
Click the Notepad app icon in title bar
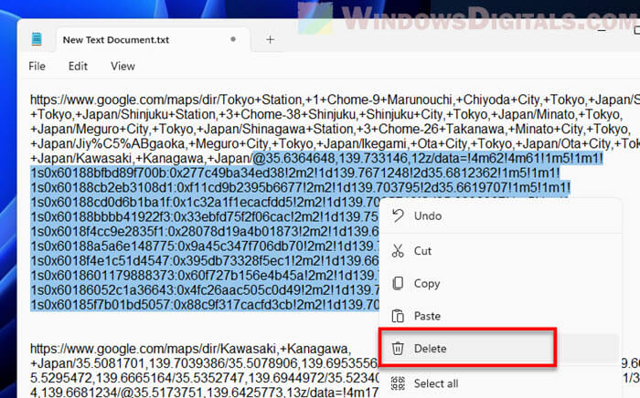coord(37,39)
